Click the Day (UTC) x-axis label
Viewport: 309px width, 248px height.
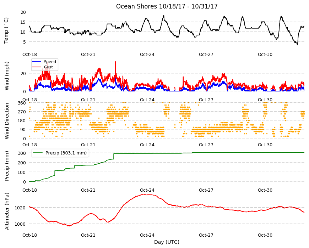(167, 242)
